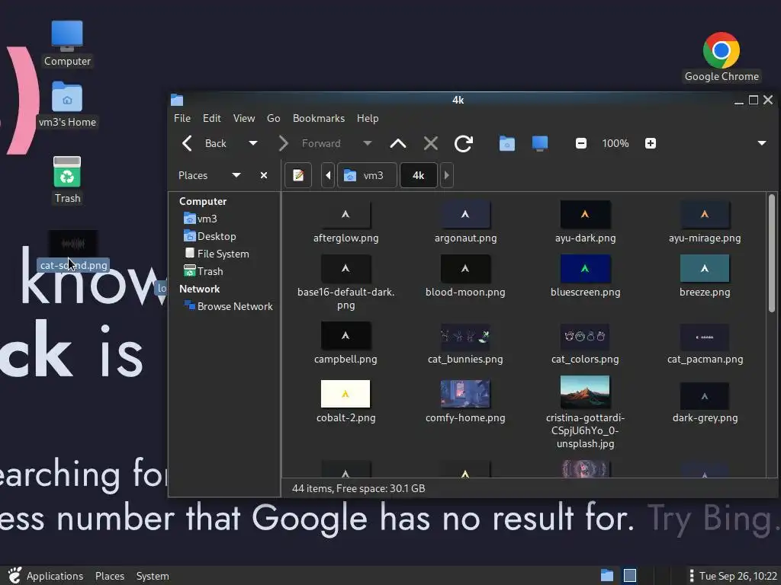
Task: Open the Edit menu
Action: pos(212,118)
